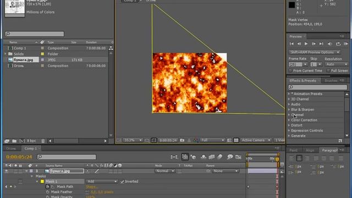Image resolution: width=352 pixels, height=198 pixels.
Task: Left align paragraph text
Action: (x=291, y=158)
